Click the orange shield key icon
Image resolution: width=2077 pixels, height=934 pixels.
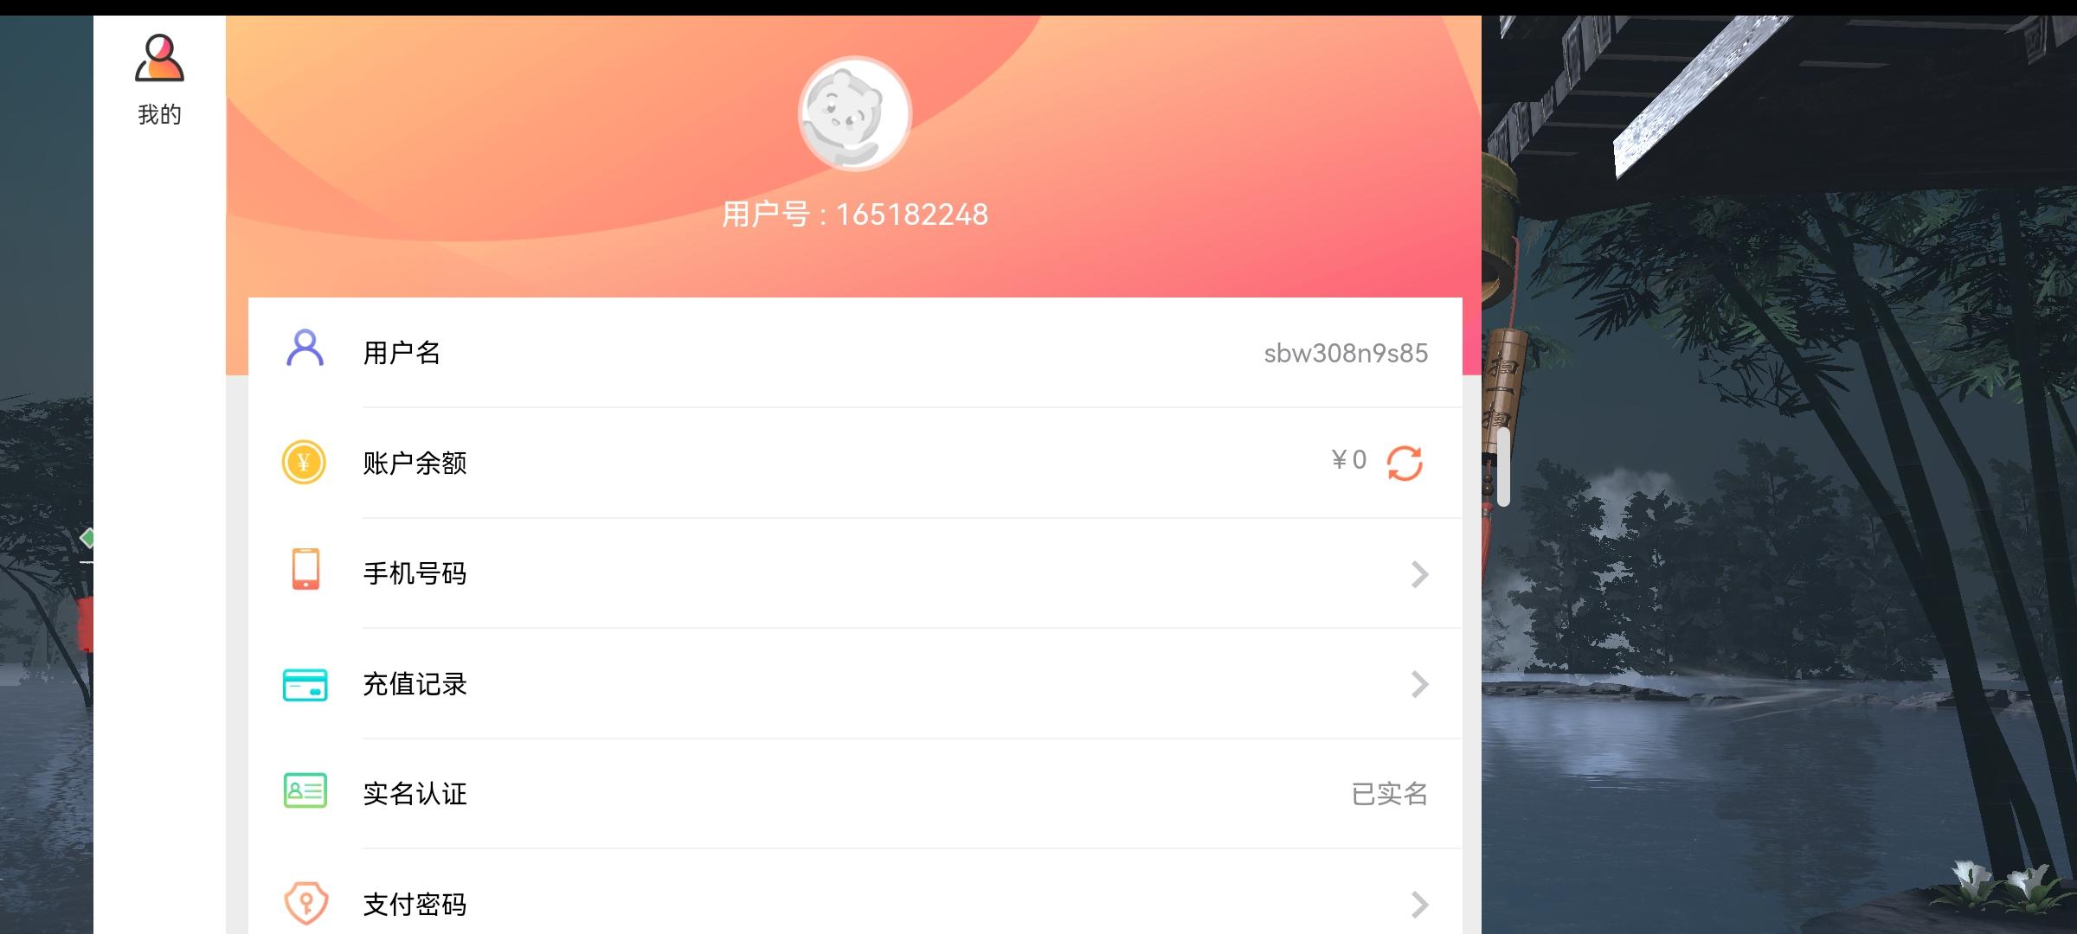tap(305, 903)
